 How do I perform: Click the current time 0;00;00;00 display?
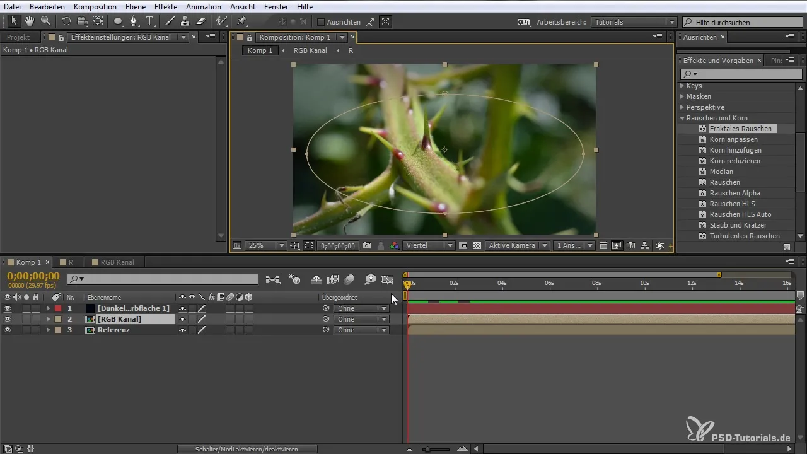point(33,276)
